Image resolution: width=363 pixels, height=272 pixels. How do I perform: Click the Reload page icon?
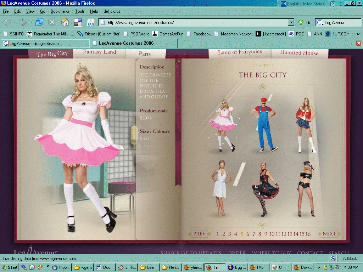[39, 22]
